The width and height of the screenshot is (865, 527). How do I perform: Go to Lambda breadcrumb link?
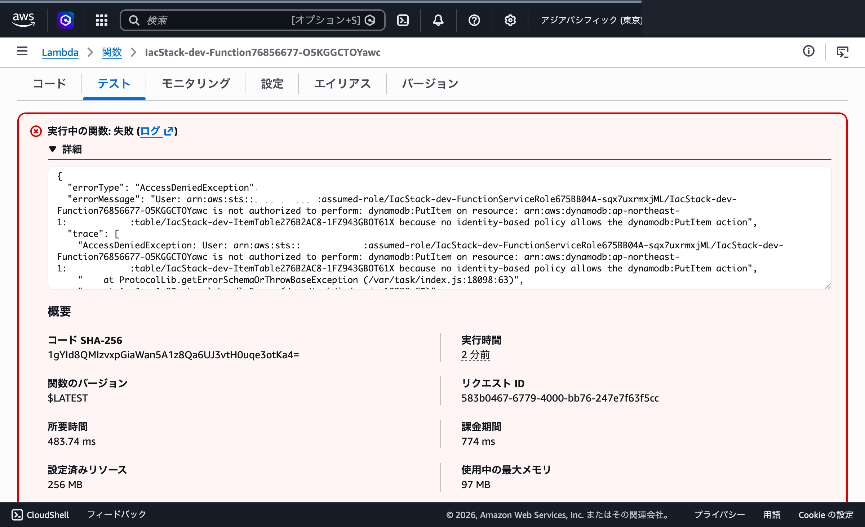(60, 52)
